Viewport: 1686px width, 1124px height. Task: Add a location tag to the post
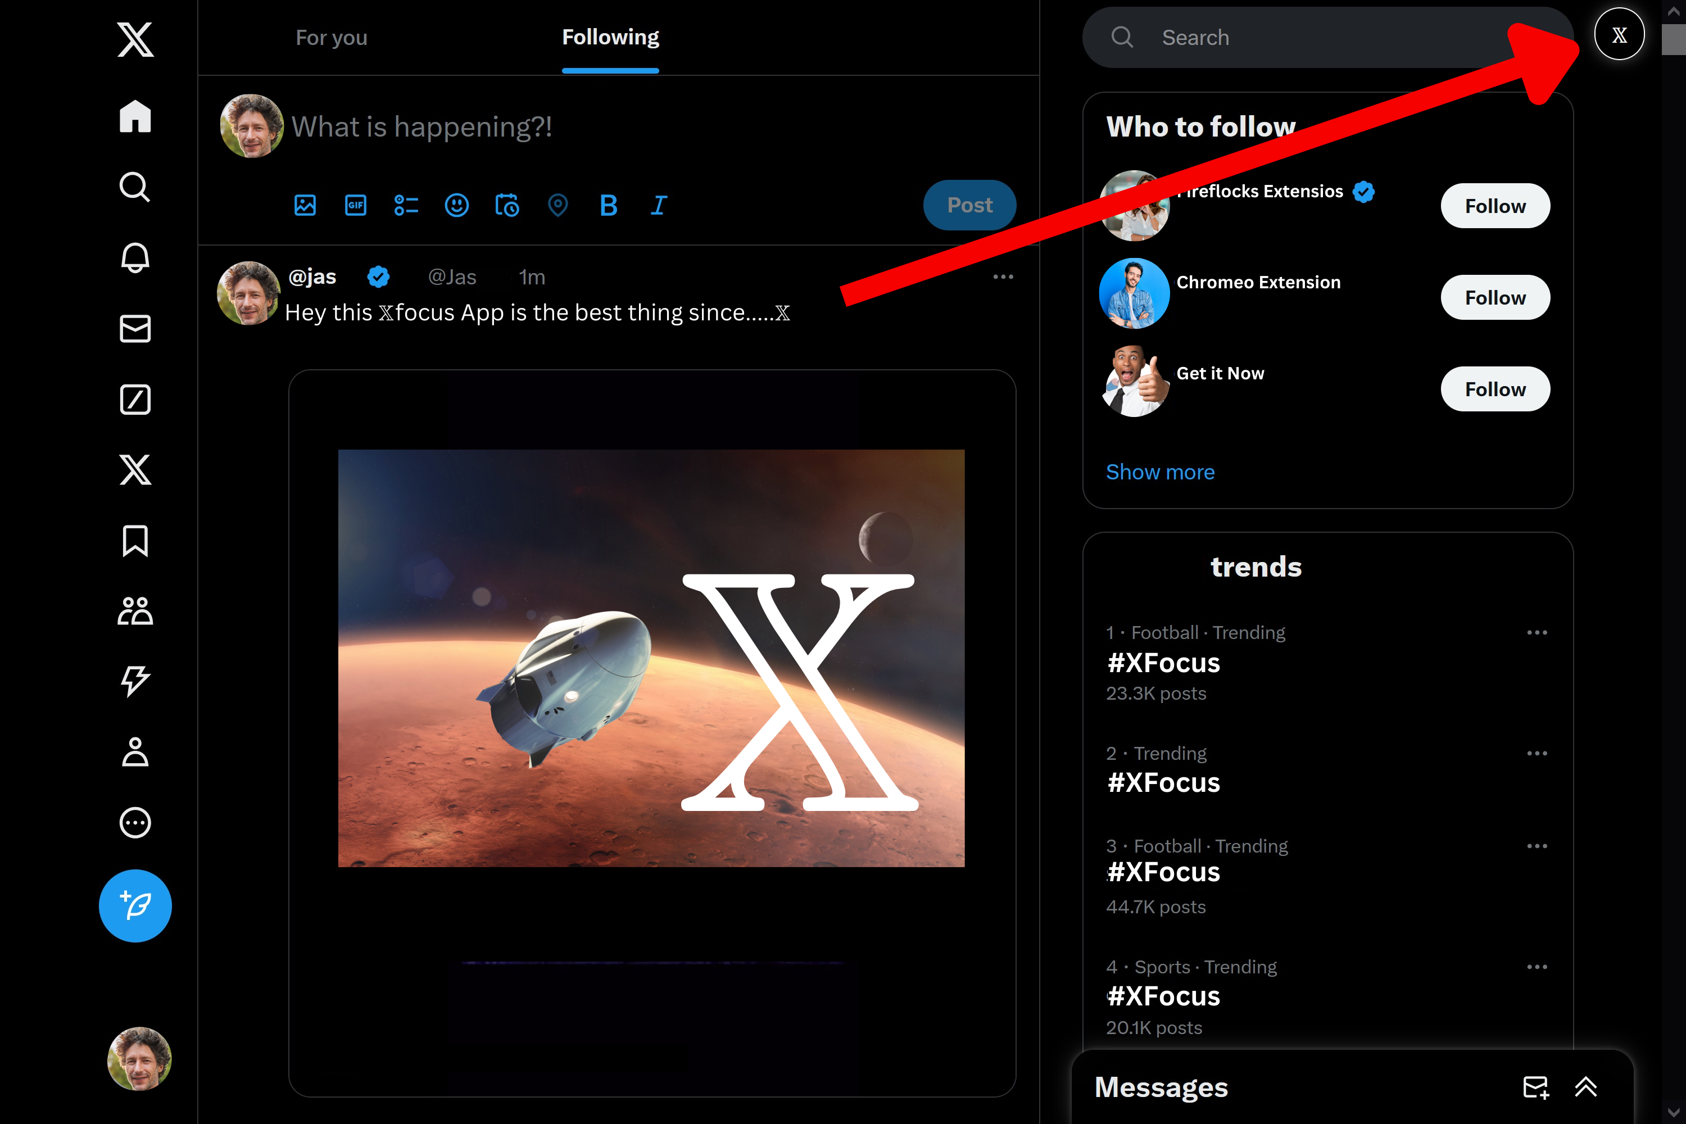558,206
